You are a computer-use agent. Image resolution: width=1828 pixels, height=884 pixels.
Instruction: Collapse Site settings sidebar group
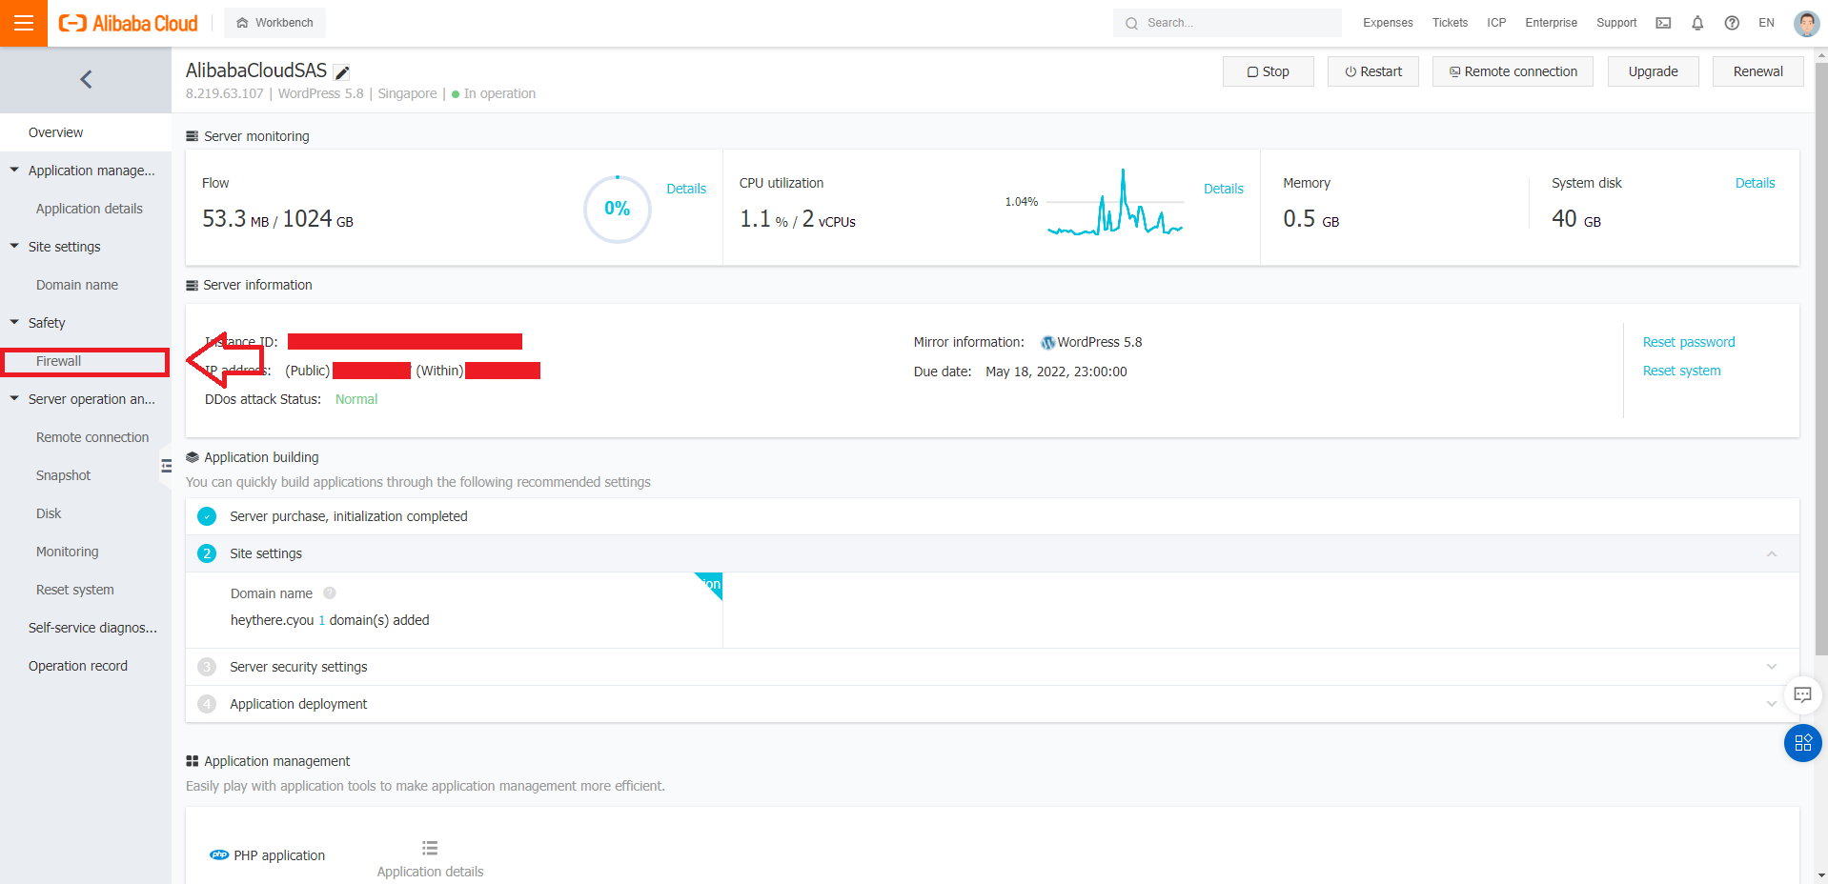click(14, 246)
